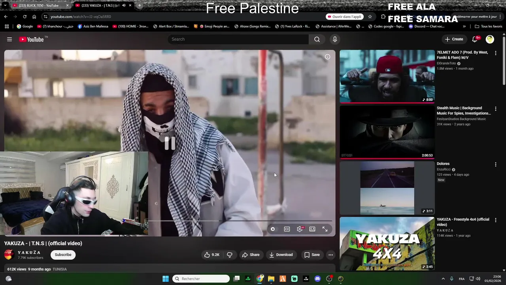The image size is (506, 285).
Task: Play 7ELMET ADO 7 thumbnail
Action: tap(387, 76)
